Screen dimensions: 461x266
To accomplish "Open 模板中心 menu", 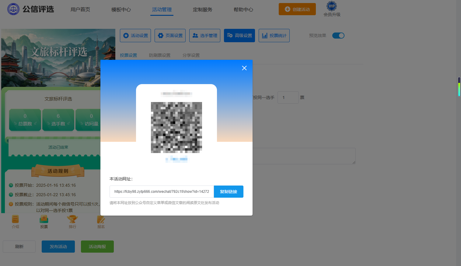I will 121,9.
